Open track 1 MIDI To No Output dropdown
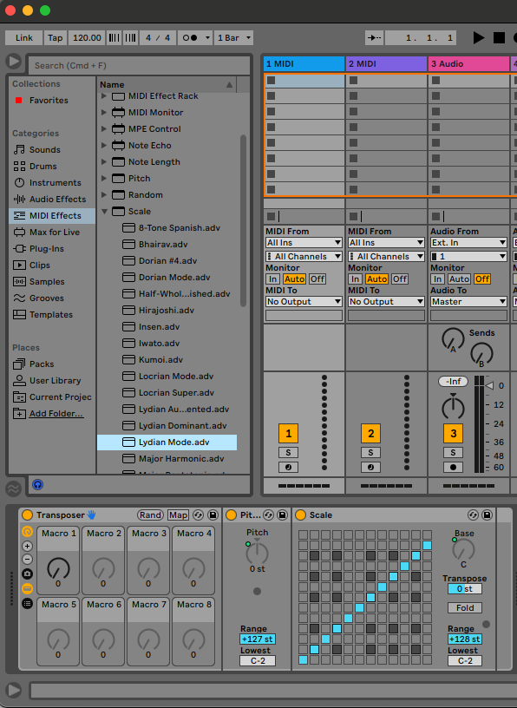Screen dimensions: 517x708 coord(304,302)
